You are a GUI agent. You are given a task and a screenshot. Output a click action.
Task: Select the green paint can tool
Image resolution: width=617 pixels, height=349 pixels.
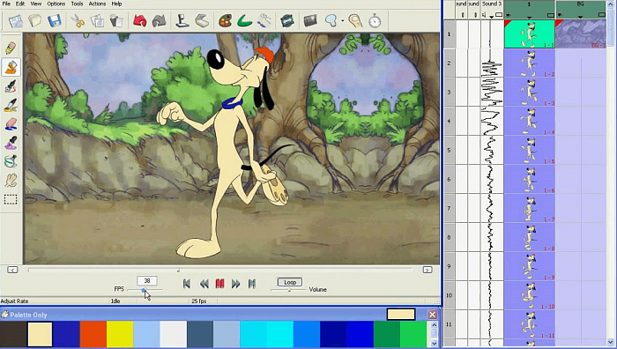pos(11,161)
